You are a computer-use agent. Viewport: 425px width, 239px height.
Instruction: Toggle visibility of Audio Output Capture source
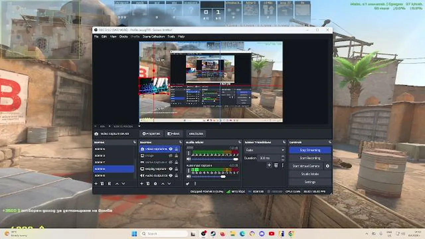[171, 176]
